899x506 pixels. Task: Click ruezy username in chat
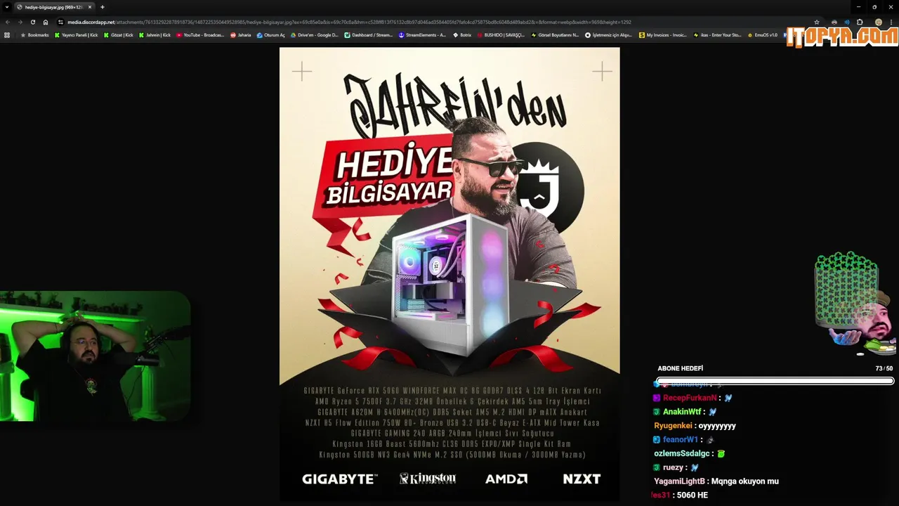673,467
